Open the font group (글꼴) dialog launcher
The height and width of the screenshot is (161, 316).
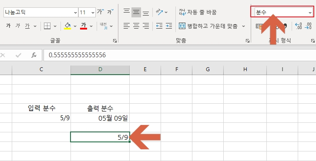pyautogui.click(x=115, y=41)
